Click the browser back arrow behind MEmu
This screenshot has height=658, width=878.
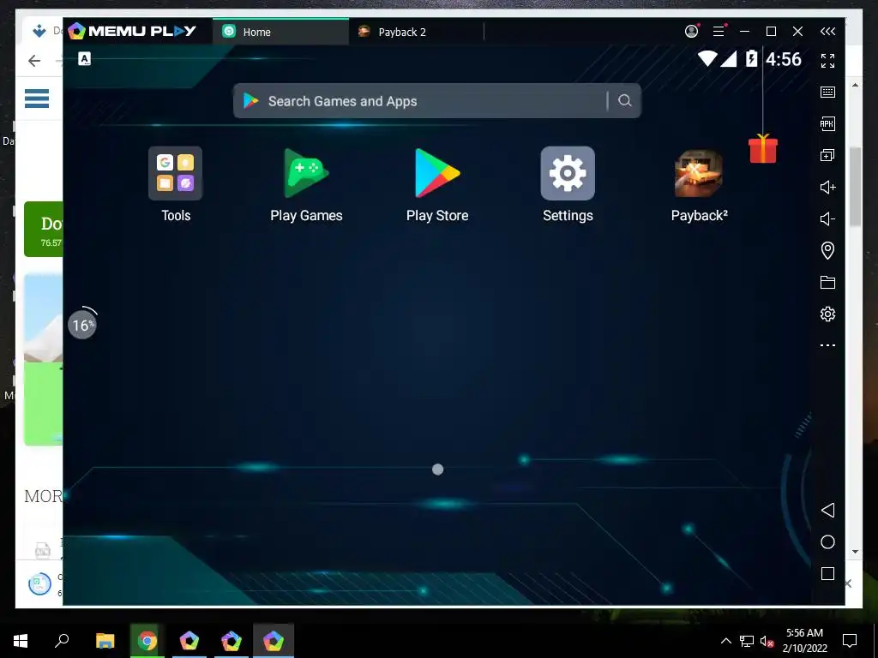34,61
